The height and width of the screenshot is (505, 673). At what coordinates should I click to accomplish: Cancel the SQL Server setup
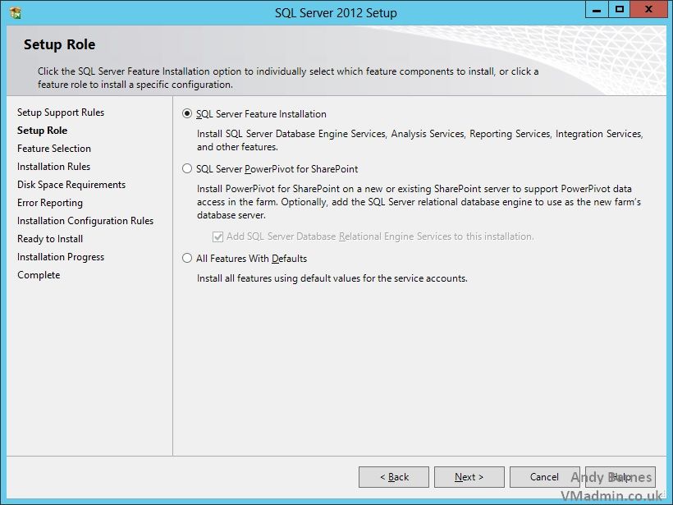tap(544, 477)
